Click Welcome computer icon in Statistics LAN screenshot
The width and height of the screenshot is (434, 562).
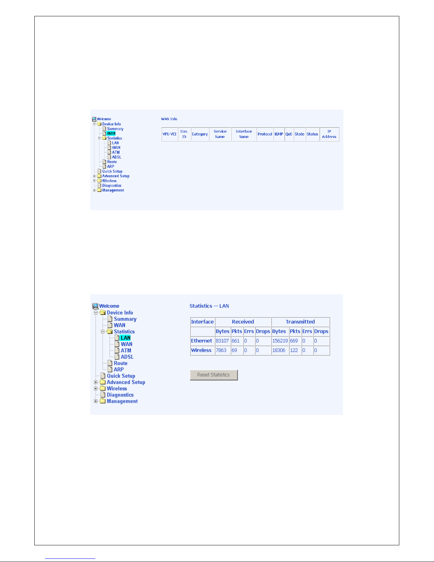coord(95,306)
